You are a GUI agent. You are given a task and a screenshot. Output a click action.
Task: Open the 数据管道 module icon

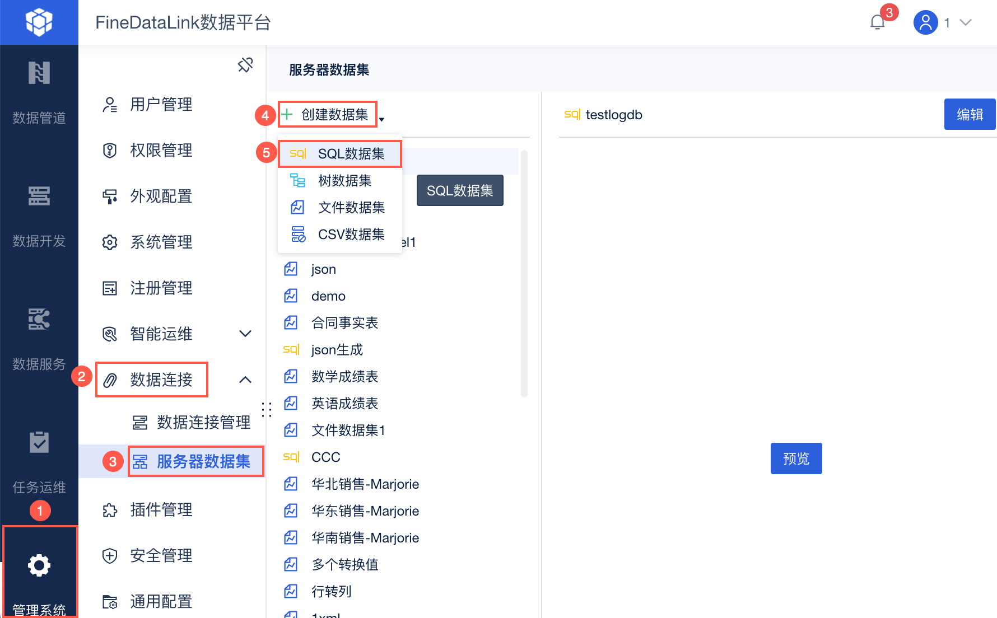coord(39,73)
